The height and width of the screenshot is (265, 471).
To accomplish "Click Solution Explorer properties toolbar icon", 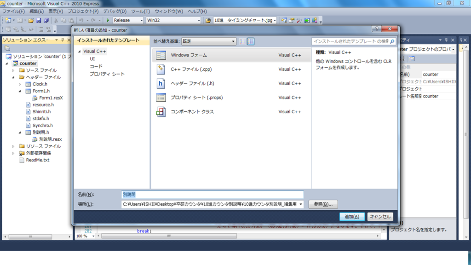I will click(x=7, y=48).
